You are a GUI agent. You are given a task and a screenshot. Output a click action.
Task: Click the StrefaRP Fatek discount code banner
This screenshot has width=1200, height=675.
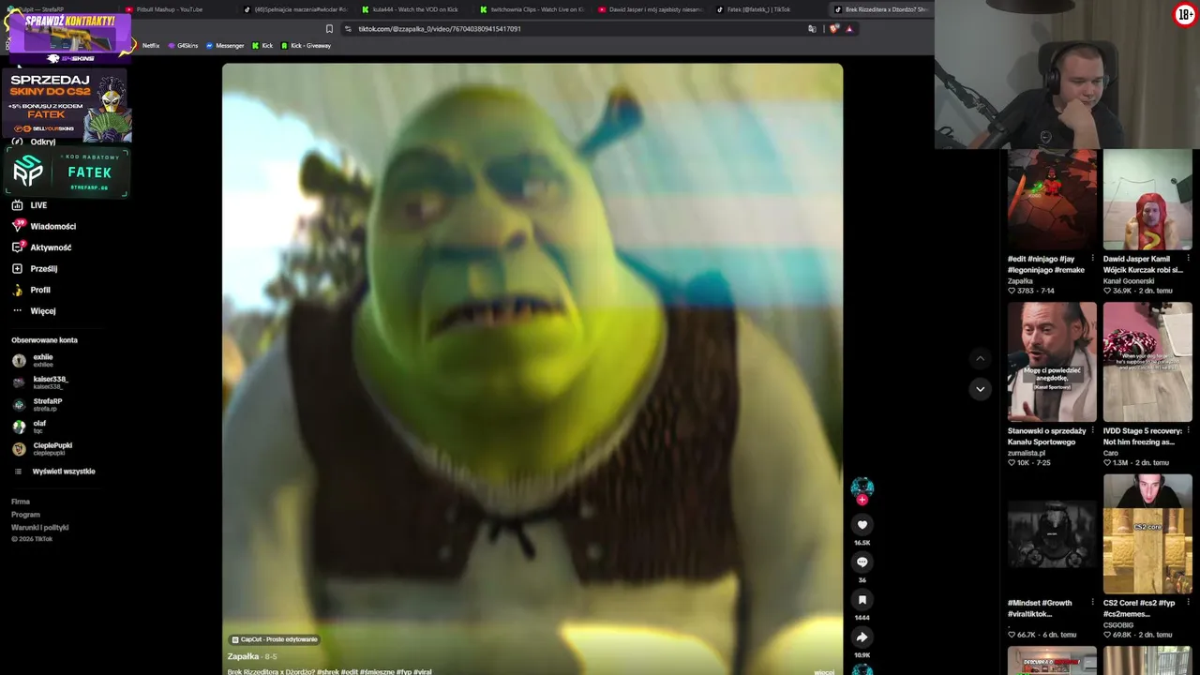pos(67,172)
